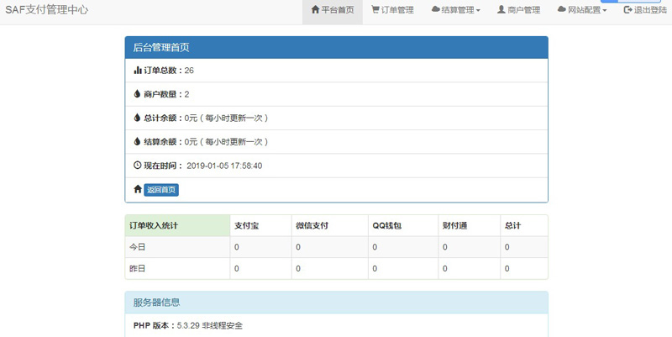Expand the 结算管理 dropdown caret
The width and height of the screenshot is (672, 337).
478,11
